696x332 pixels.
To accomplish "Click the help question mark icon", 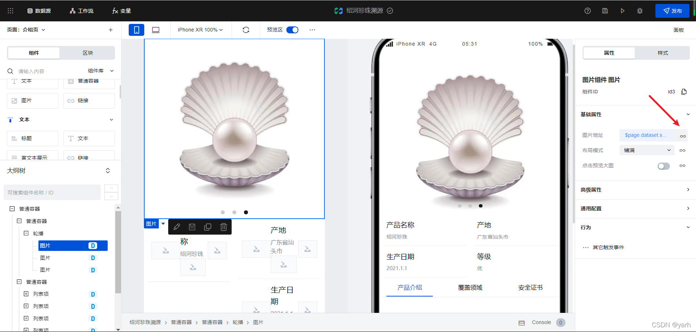I will (x=588, y=11).
